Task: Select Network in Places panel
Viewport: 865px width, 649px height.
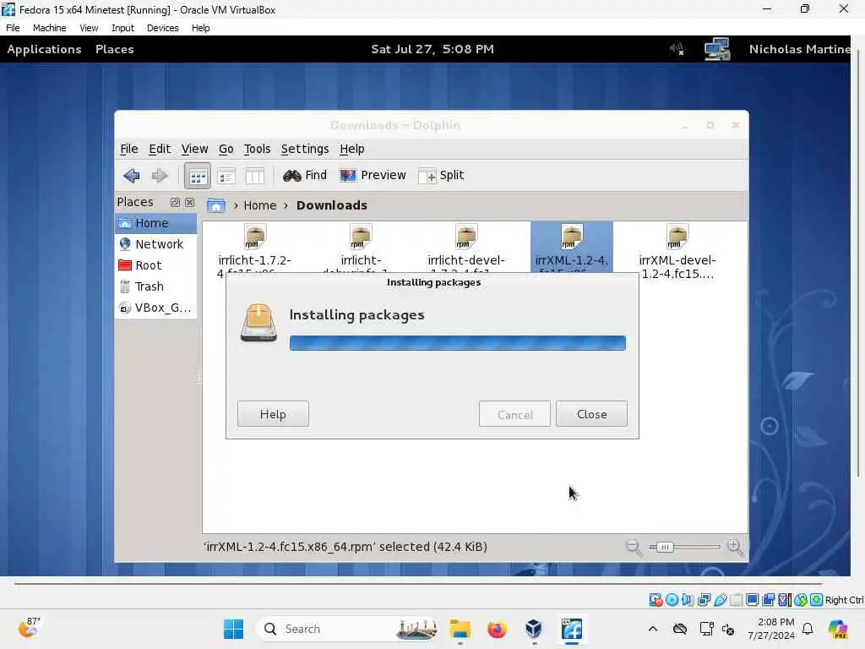Action: click(x=155, y=244)
